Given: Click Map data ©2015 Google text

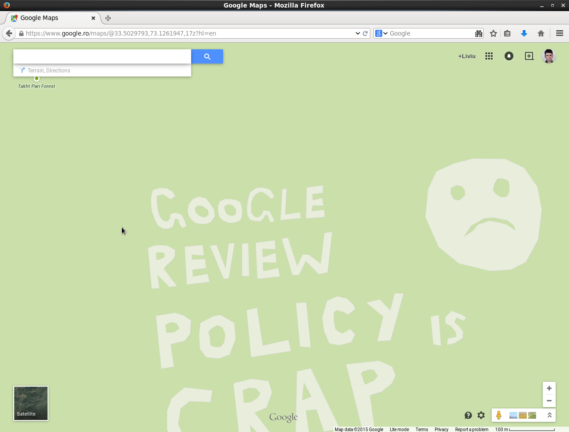Looking at the screenshot, I should click(359, 429).
